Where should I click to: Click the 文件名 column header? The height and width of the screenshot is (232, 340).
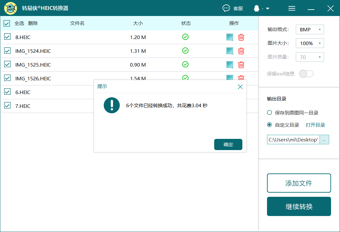pyautogui.click(x=77, y=23)
